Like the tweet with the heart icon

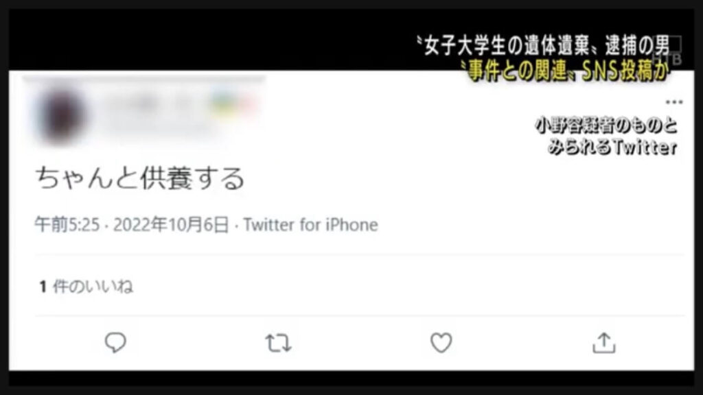pos(441,343)
